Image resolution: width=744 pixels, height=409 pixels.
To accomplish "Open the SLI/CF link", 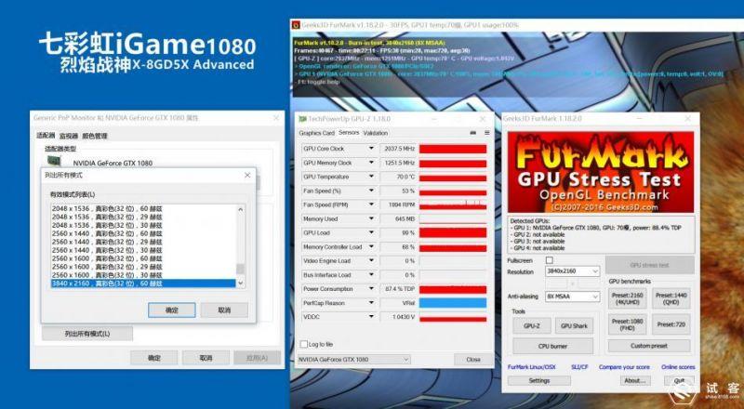I will (579, 367).
